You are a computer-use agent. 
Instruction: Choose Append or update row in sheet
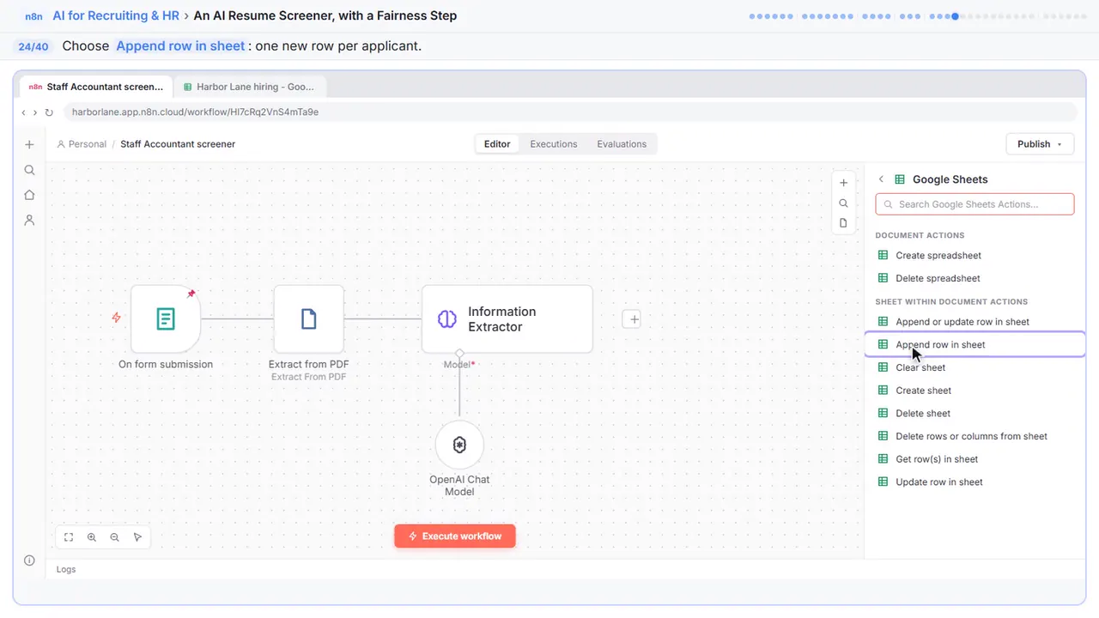(975, 322)
